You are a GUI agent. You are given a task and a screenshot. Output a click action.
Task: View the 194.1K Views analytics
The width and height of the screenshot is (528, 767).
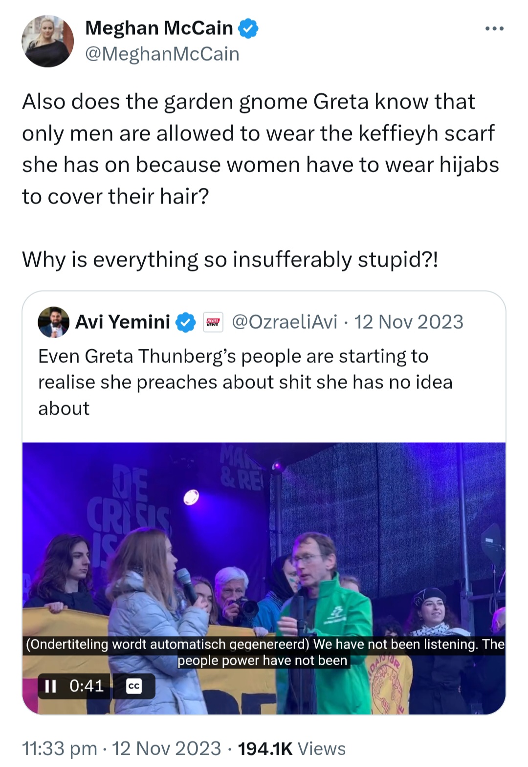291,748
